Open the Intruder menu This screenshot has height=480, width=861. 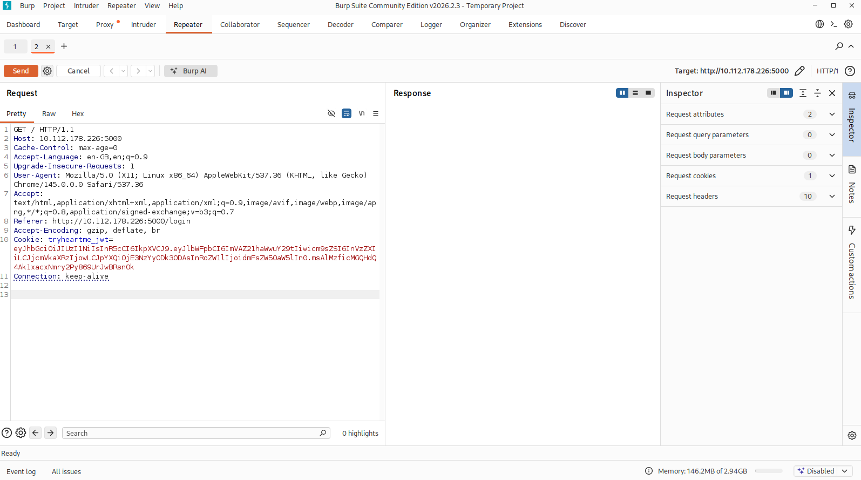86,5
